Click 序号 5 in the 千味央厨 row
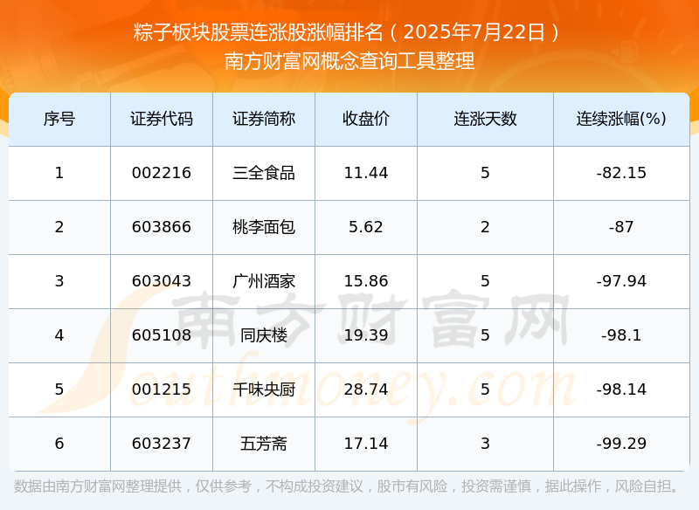This screenshot has height=510, width=699. [59, 389]
